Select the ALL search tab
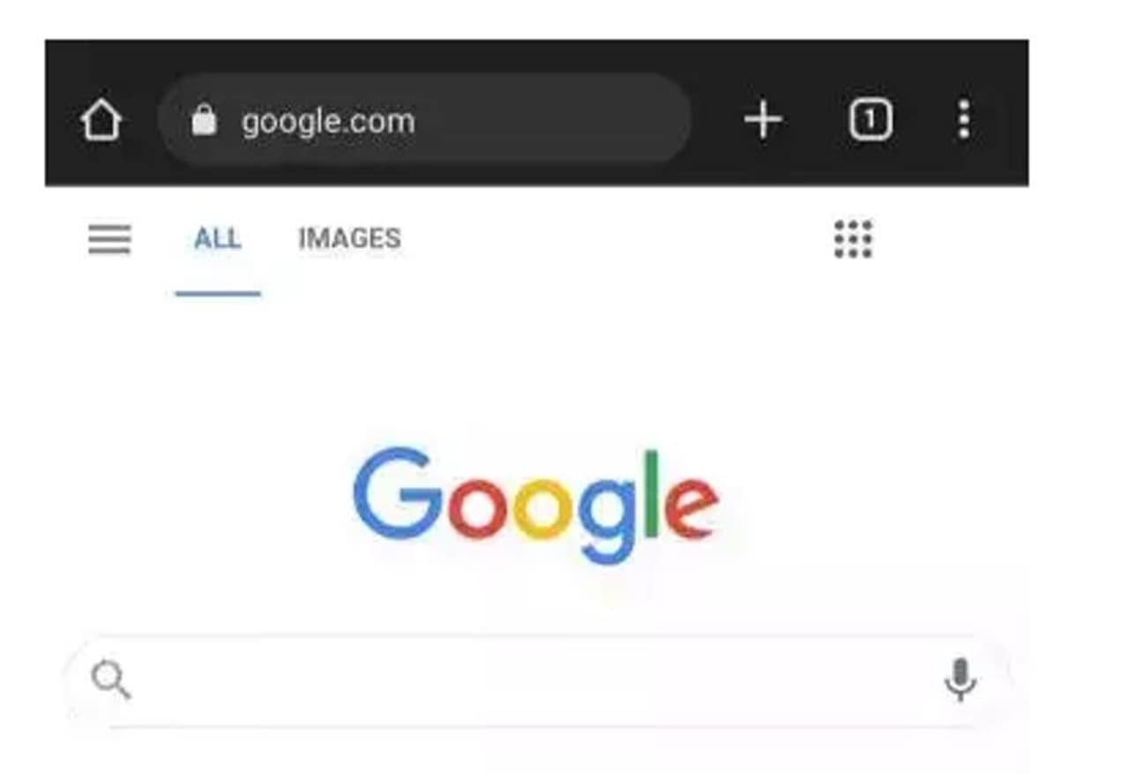Screen dimensions: 1129x774 click(217, 239)
